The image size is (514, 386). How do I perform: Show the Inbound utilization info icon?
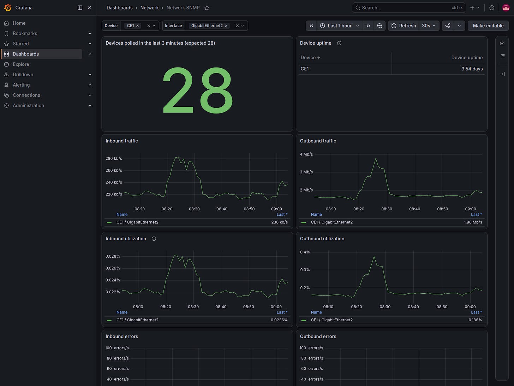coord(154,239)
